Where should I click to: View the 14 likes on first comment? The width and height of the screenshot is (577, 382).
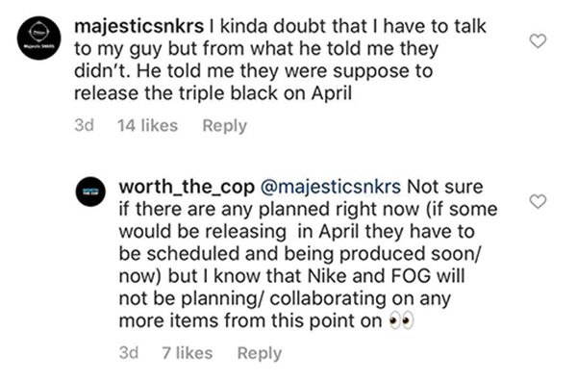(x=147, y=126)
